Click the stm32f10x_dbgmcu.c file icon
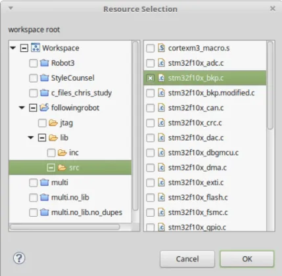282x276 pixels. coord(162,152)
